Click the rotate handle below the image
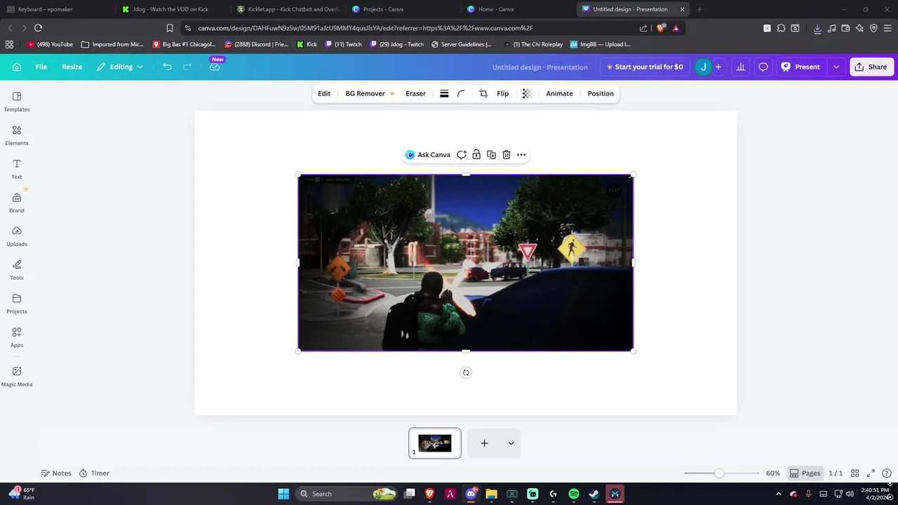 pyautogui.click(x=466, y=373)
